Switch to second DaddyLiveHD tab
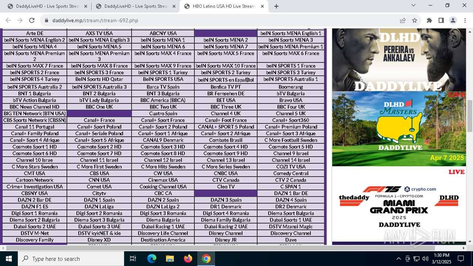Screen dimensions: 473x266 pos(135,6)
